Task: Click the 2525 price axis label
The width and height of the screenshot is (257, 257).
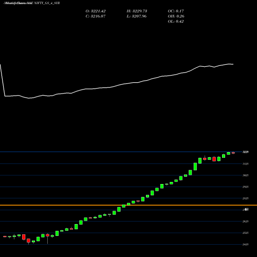Action: 245,233
